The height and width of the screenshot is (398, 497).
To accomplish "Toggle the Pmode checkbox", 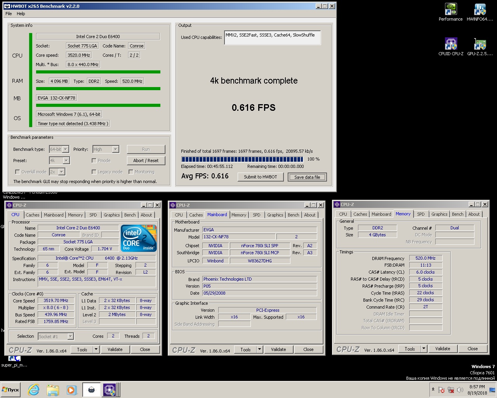I will click(x=94, y=161).
